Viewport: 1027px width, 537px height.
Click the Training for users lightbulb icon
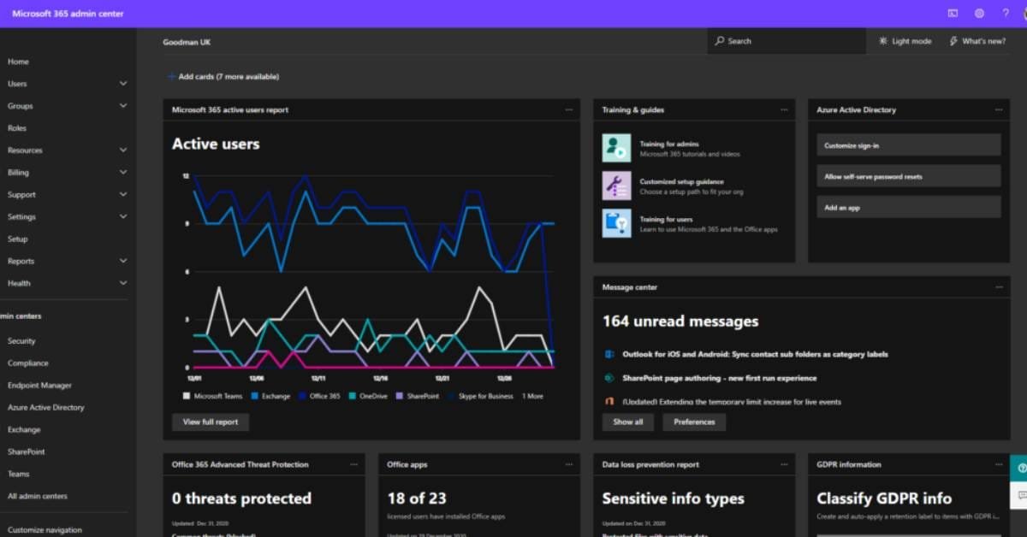614,224
